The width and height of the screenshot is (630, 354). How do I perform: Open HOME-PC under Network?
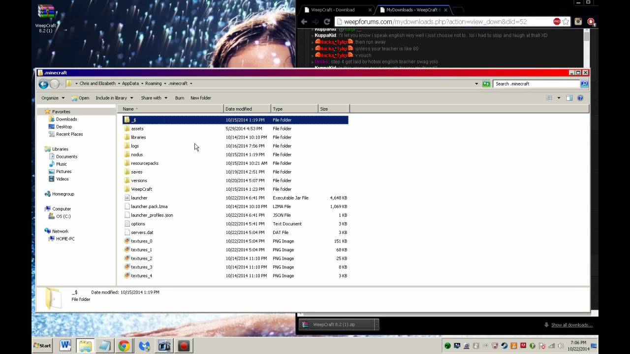click(x=65, y=239)
